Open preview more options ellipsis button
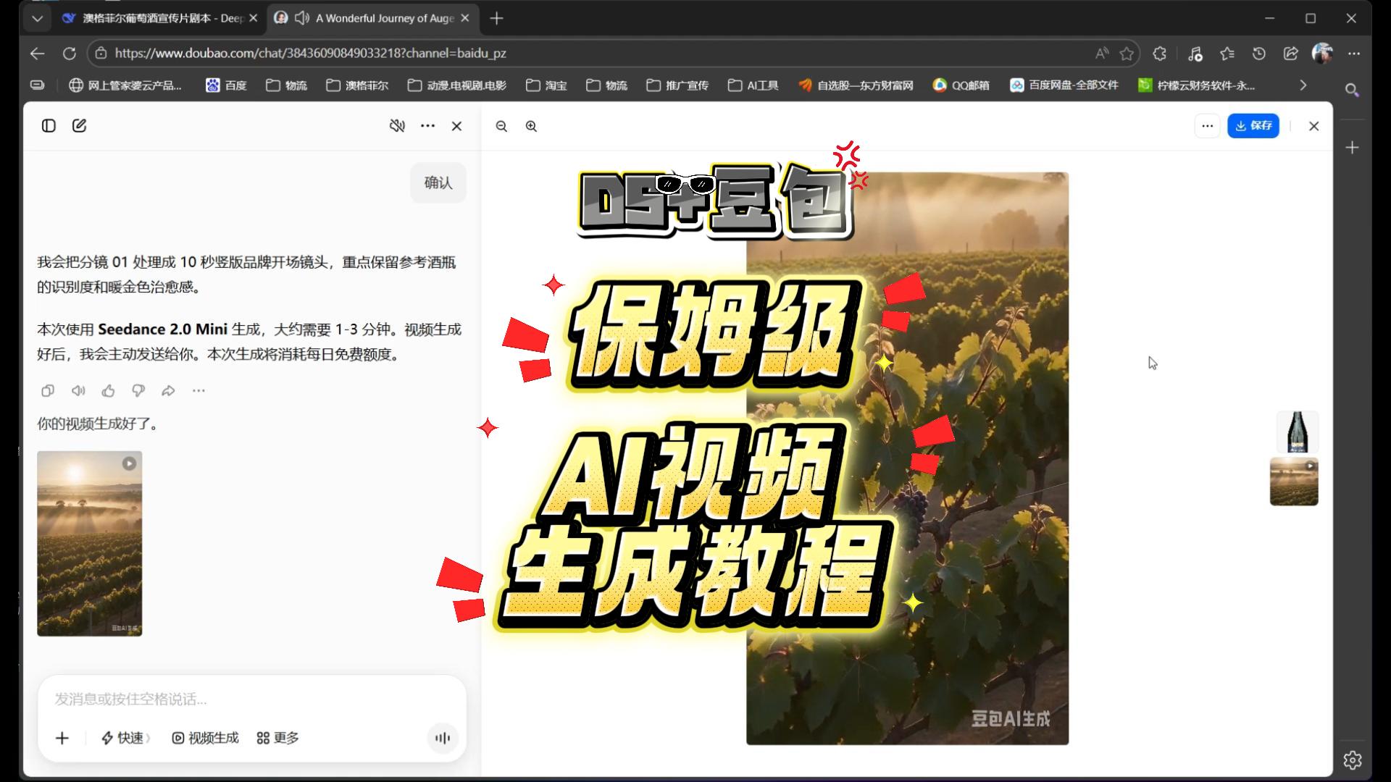The image size is (1391, 782). pyautogui.click(x=1207, y=126)
